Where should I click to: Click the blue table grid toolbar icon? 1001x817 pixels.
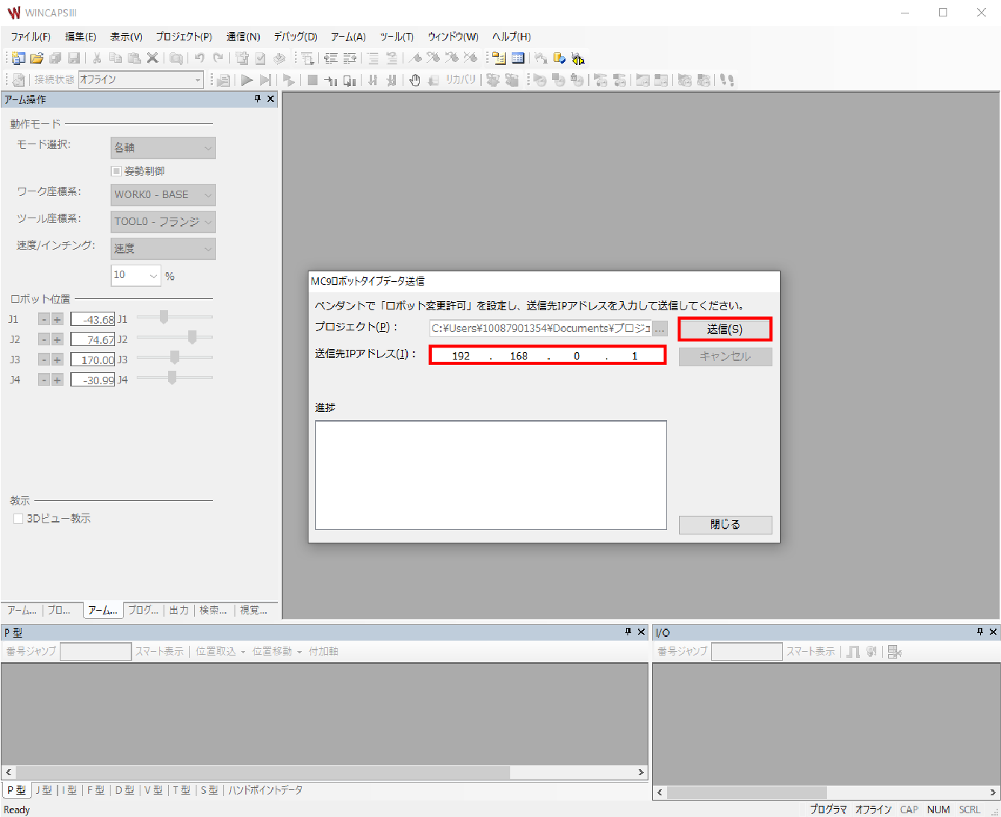click(518, 58)
